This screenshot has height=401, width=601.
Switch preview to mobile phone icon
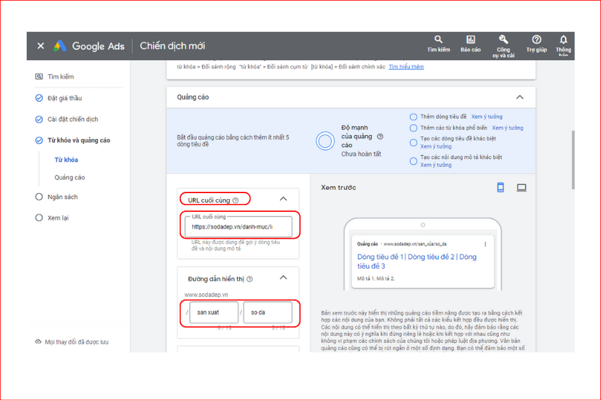coord(501,187)
